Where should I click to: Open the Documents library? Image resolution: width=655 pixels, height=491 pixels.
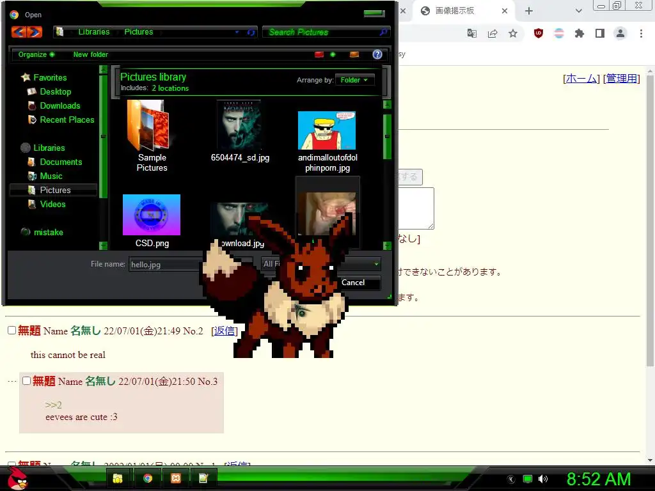[x=61, y=162]
